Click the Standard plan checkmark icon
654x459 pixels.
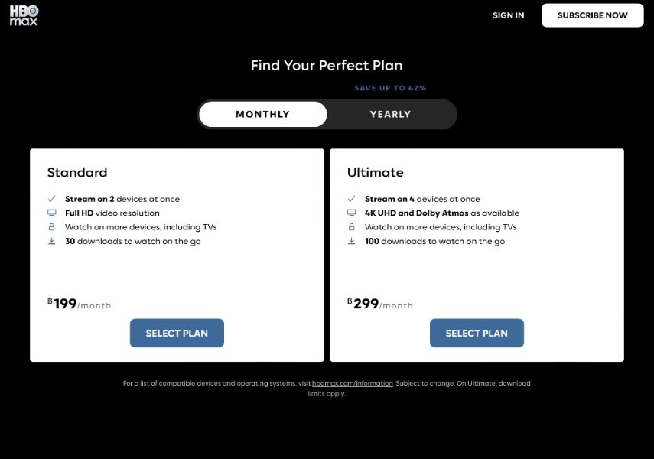tap(52, 199)
